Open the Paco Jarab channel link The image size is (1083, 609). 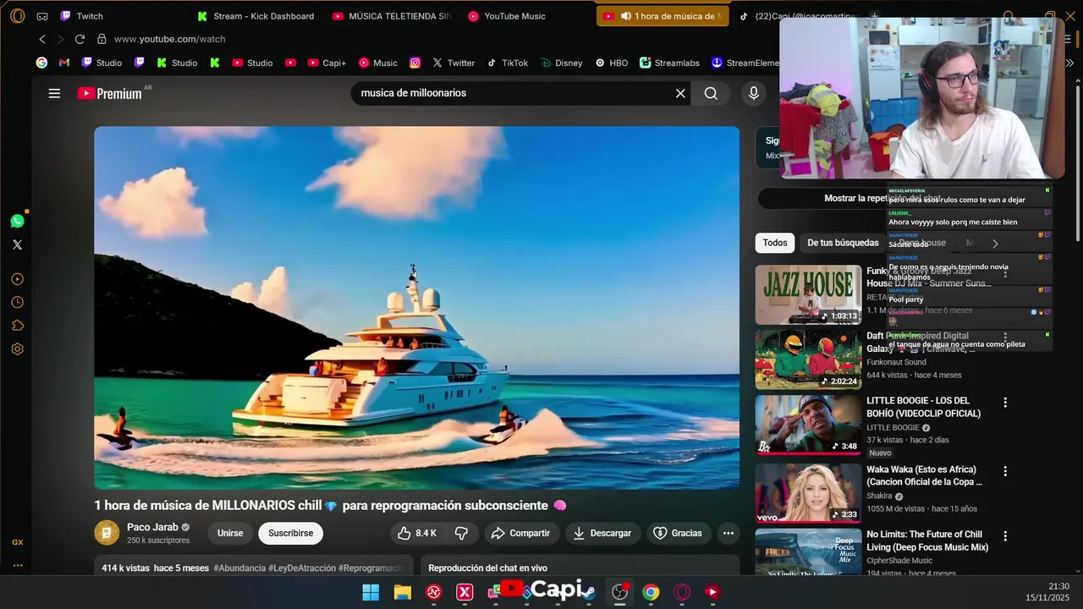[152, 527]
